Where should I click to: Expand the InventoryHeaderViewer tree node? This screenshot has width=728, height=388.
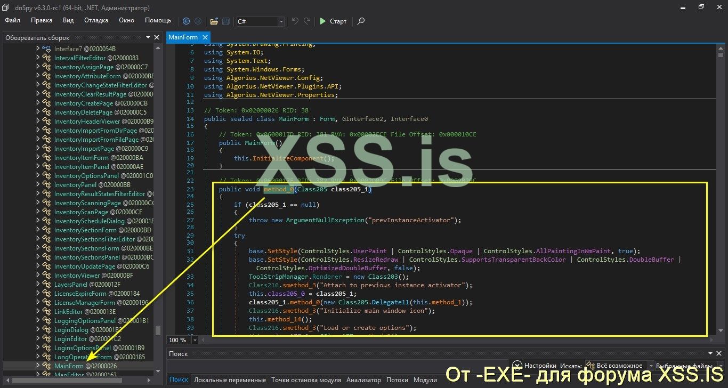click(x=38, y=122)
